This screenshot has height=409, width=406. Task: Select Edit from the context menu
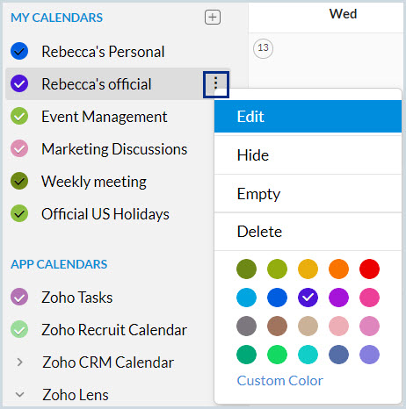pos(308,117)
